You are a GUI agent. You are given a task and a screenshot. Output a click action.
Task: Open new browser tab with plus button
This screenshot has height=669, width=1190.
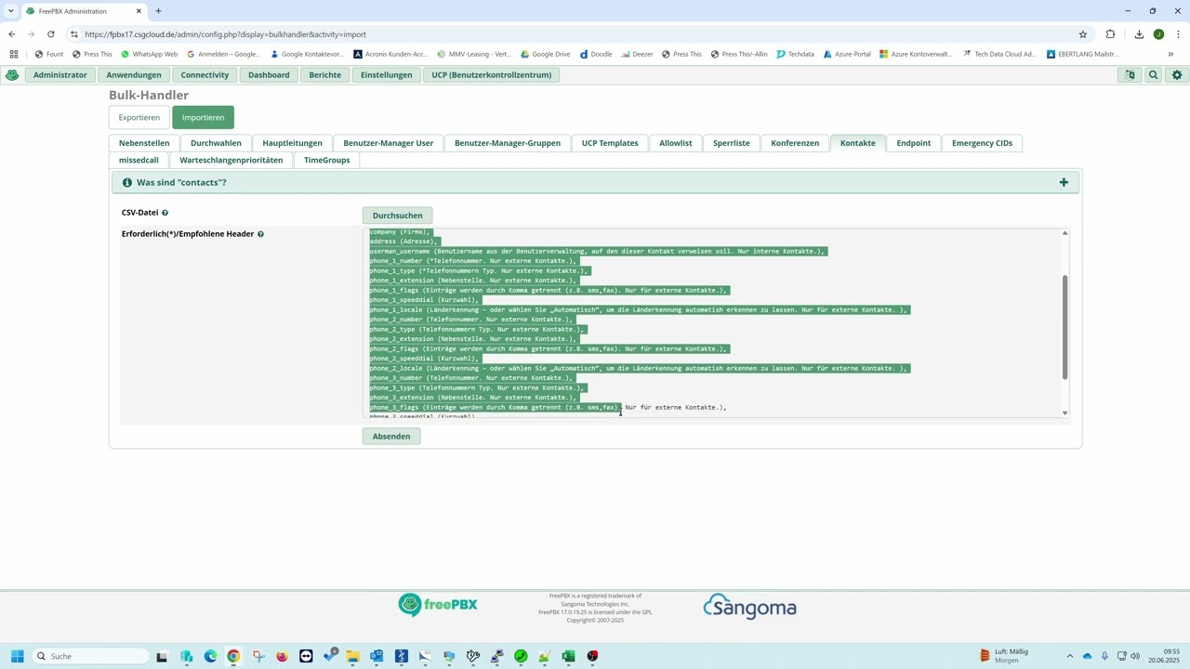(158, 11)
